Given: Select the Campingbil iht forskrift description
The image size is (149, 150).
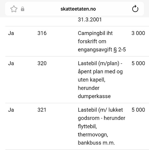Looking at the screenshot, I should point(102,41).
